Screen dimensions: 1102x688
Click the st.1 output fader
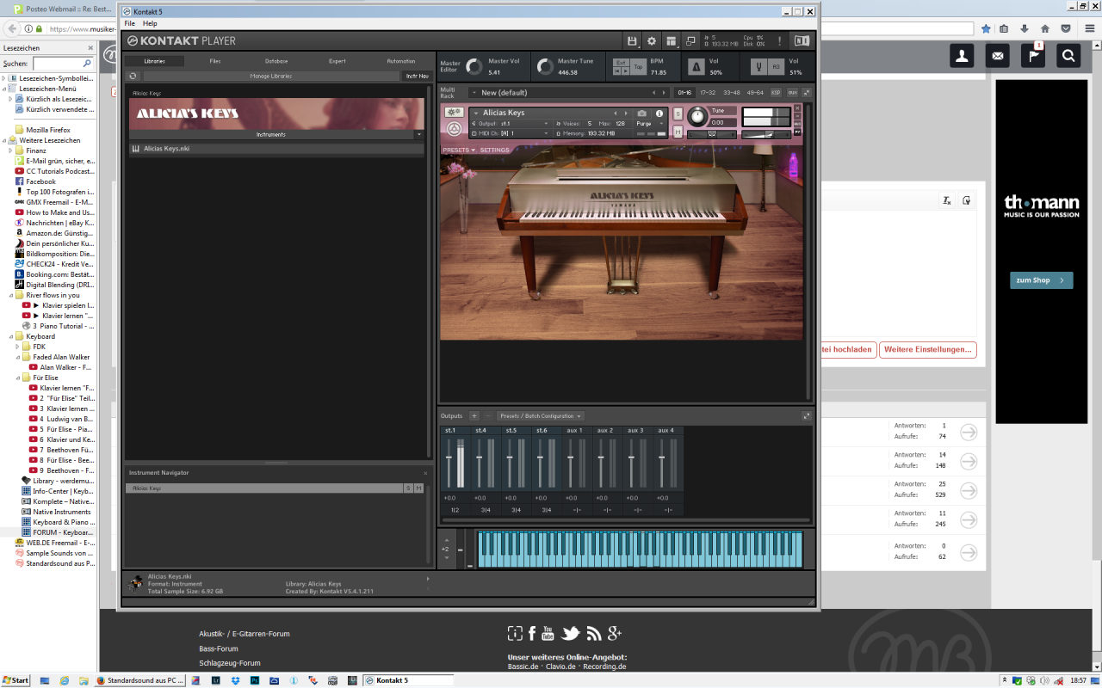point(449,459)
